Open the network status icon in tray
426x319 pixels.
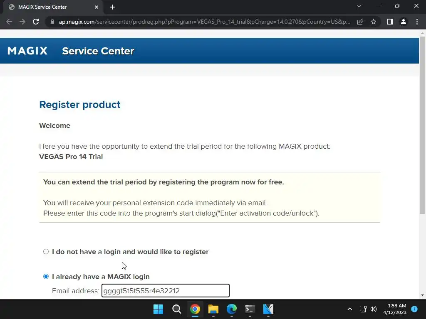point(363,309)
